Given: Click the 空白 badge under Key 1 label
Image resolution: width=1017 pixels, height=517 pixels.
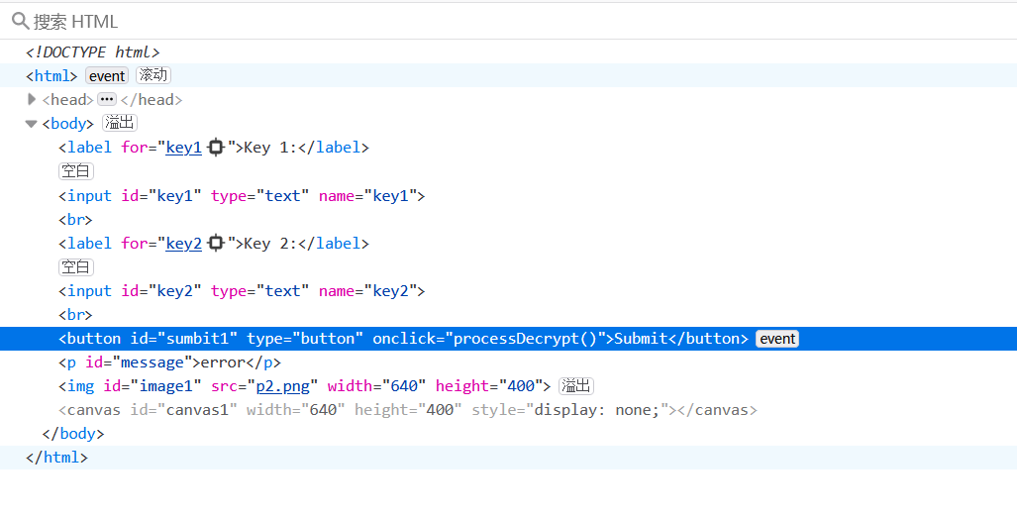Looking at the screenshot, I should tap(76, 171).
